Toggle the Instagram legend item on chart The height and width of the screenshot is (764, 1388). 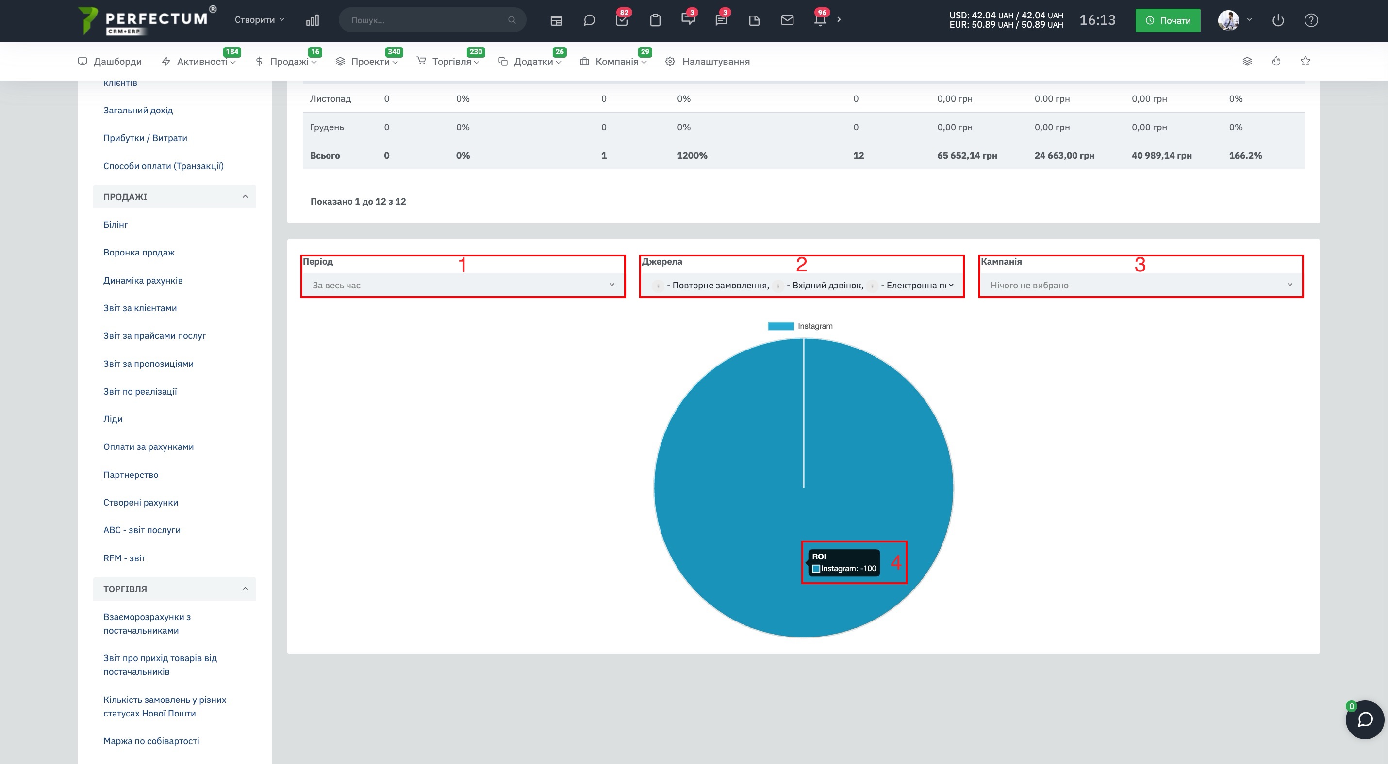click(800, 326)
